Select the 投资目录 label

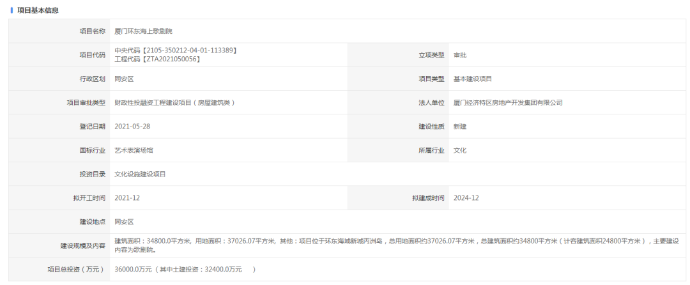coord(93,174)
